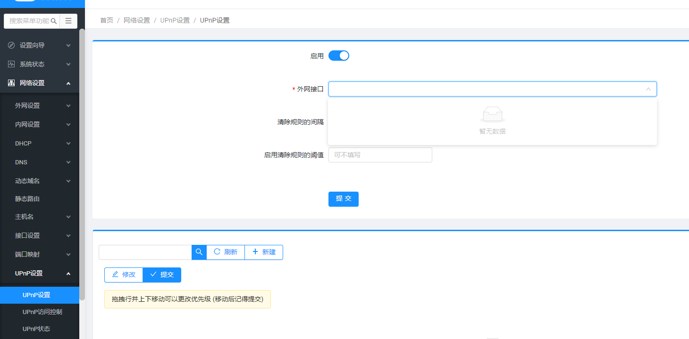Image resolution: width=689 pixels, height=339 pixels.
Task: Open UPnP访问控制 page
Action: (x=42, y=312)
